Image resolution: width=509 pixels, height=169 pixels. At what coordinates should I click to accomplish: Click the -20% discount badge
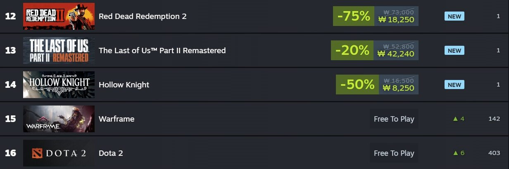point(352,50)
